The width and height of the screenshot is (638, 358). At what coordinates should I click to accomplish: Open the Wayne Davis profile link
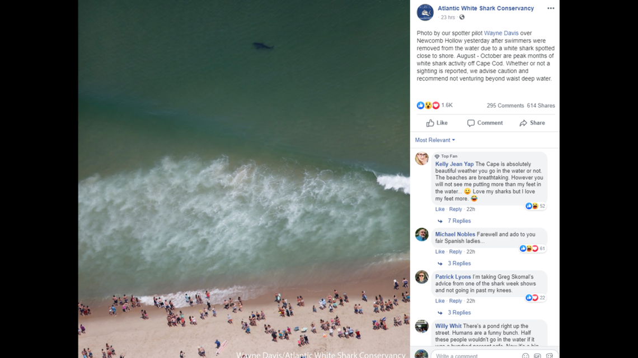(x=501, y=34)
